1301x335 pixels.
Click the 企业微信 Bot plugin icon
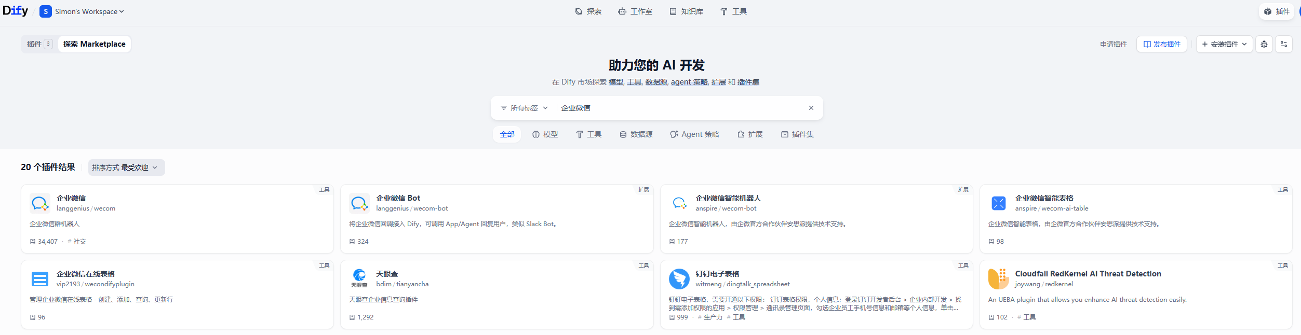coord(359,203)
